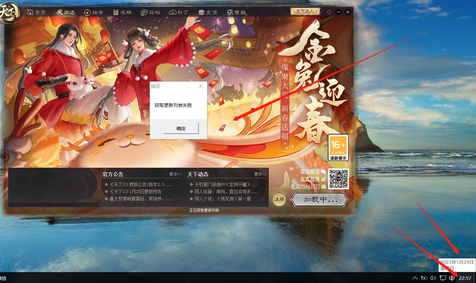The image size is (476, 283).
Task: Open the taskbar clock showing 22:57
Action: coord(465,278)
